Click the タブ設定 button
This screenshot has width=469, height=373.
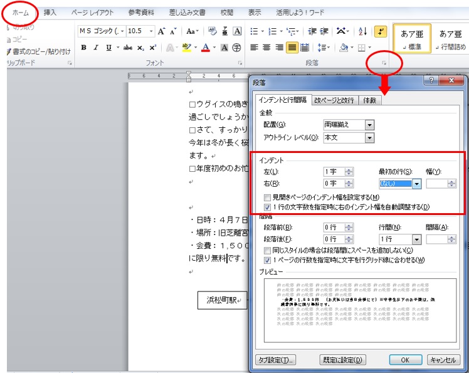(x=275, y=360)
